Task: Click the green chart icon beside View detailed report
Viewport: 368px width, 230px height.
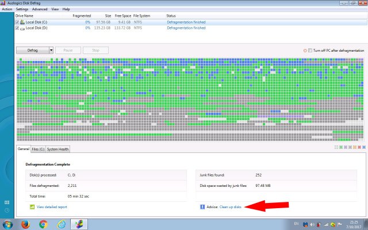Action: click(x=32, y=207)
